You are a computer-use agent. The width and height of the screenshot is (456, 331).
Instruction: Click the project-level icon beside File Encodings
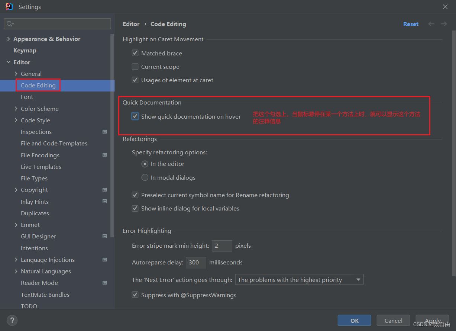(104, 155)
